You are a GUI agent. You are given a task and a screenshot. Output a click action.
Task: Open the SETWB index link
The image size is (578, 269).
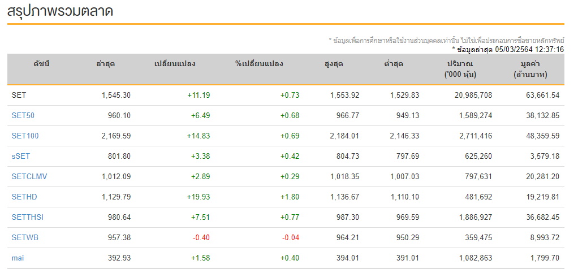click(25, 238)
